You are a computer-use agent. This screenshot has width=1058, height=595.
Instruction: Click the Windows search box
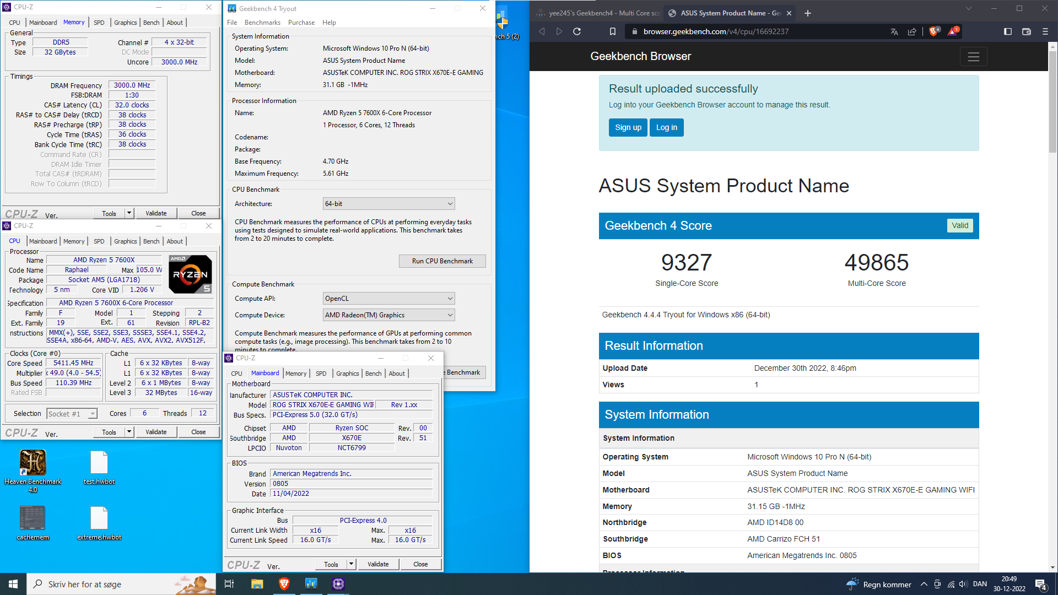click(x=122, y=584)
